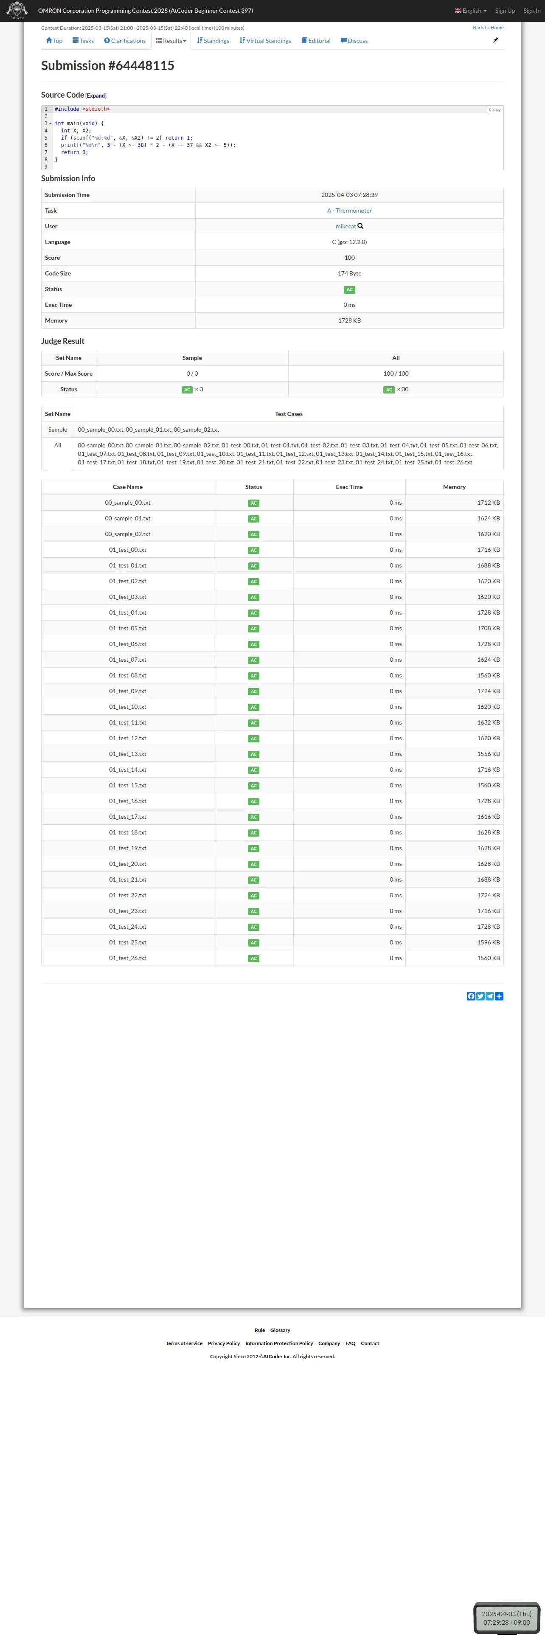This screenshot has width=545, height=1635.
Task: Select the C (gcc 12.2.0) language value
Action: 350,242
